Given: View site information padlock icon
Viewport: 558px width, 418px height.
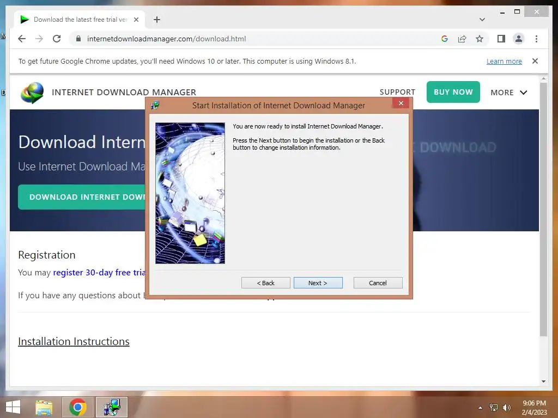Looking at the screenshot, I should point(78,39).
